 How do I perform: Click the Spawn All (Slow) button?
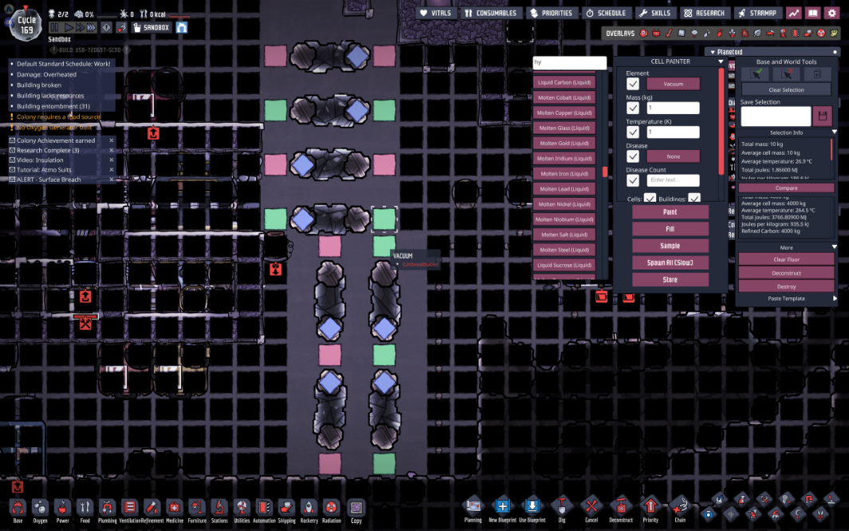coord(669,262)
